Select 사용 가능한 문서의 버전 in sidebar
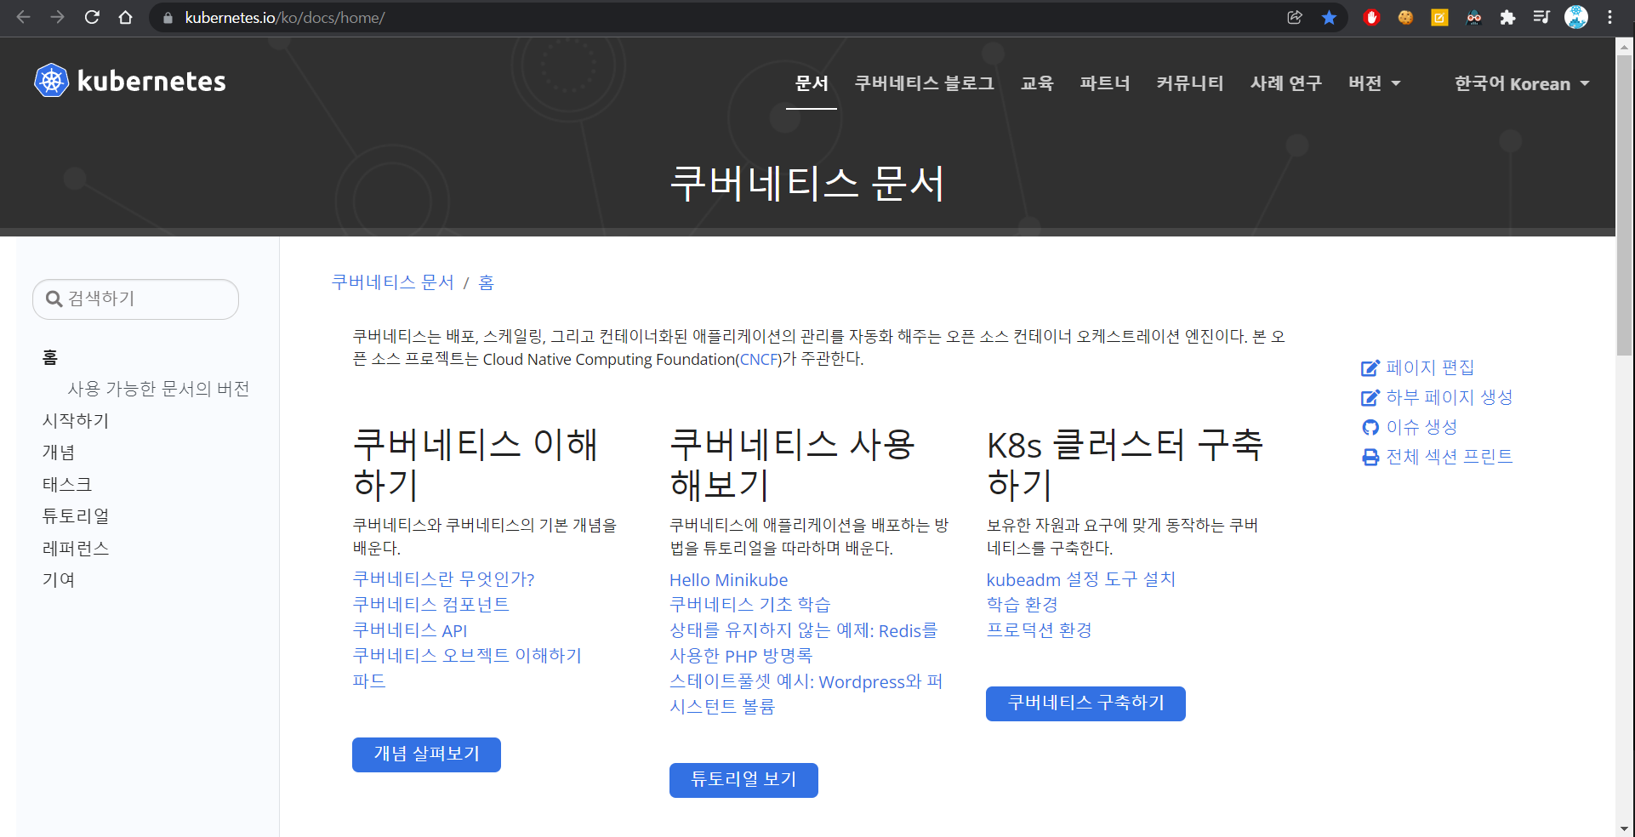This screenshot has width=1635, height=837. pyautogui.click(x=158, y=389)
